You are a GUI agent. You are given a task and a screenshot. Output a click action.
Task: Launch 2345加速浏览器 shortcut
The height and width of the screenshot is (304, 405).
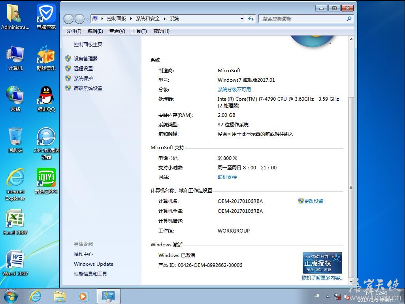tap(46, 143)
